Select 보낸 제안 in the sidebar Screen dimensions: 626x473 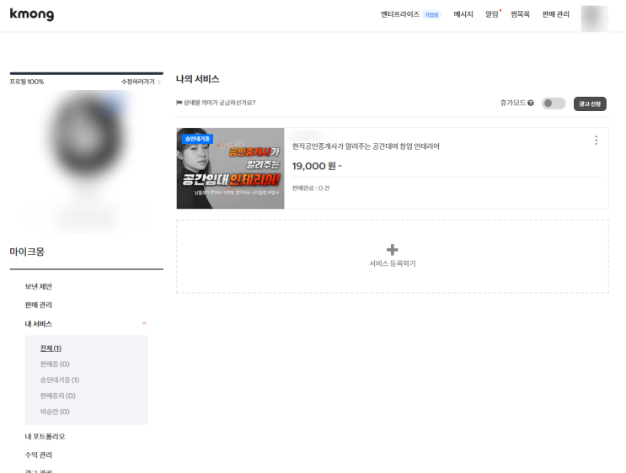click(x=38, y=286)
